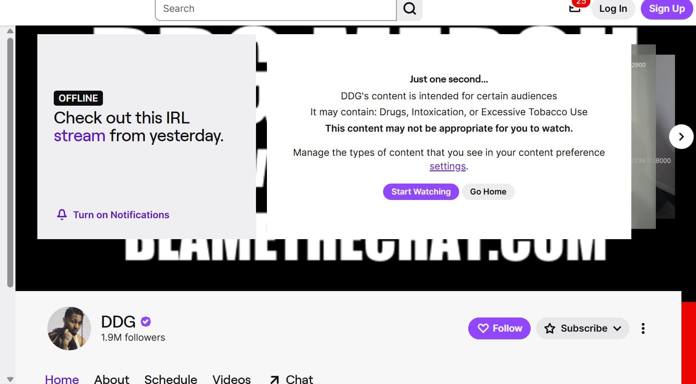Viewport: 696px width, 384px height.
Task: Advance carousel with the next arrow
Action: coord(681,136)
